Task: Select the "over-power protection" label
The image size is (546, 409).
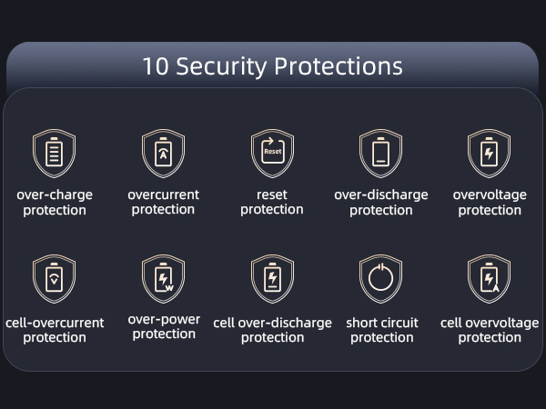Action: tap(164, 326)
